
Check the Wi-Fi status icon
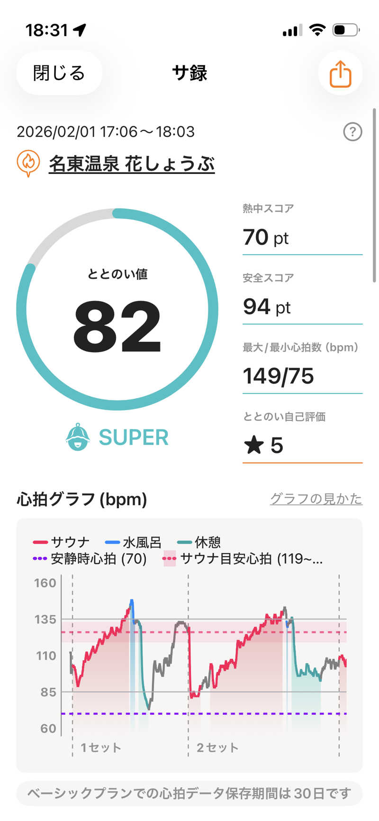tap(317, 30)
